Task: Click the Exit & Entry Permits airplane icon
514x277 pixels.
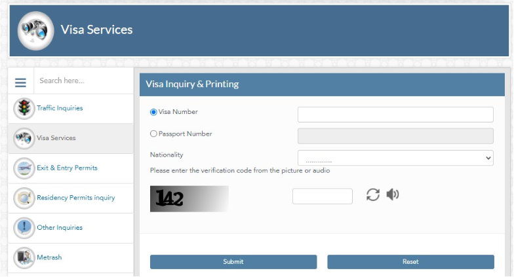Action: [24, 168]
